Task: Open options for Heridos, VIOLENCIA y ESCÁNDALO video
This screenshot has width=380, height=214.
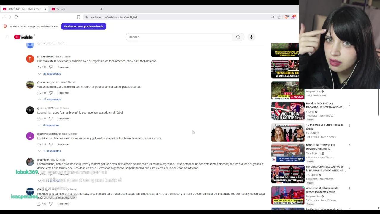Action: [349, 104]
